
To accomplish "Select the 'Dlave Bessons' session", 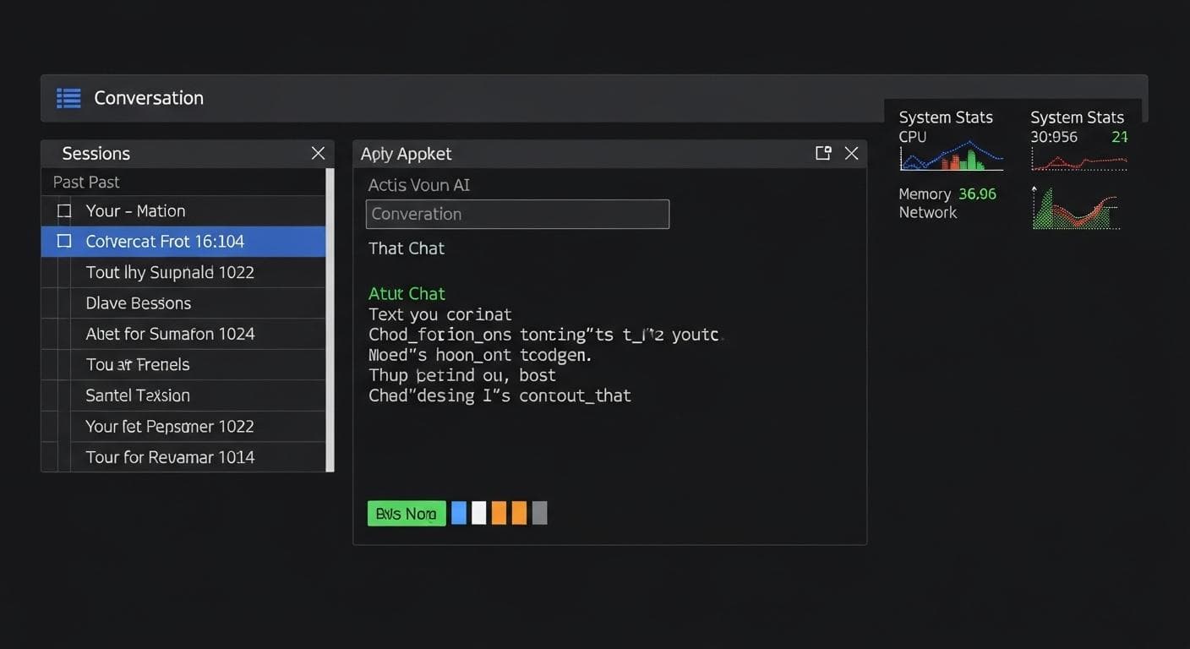I will [x=138, y=303].
